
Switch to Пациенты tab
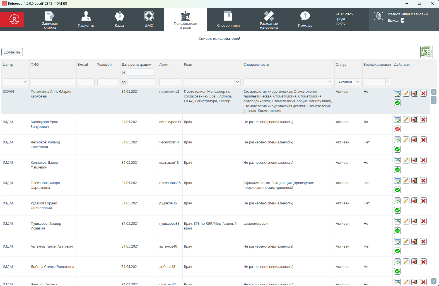(x=86, y=19)
